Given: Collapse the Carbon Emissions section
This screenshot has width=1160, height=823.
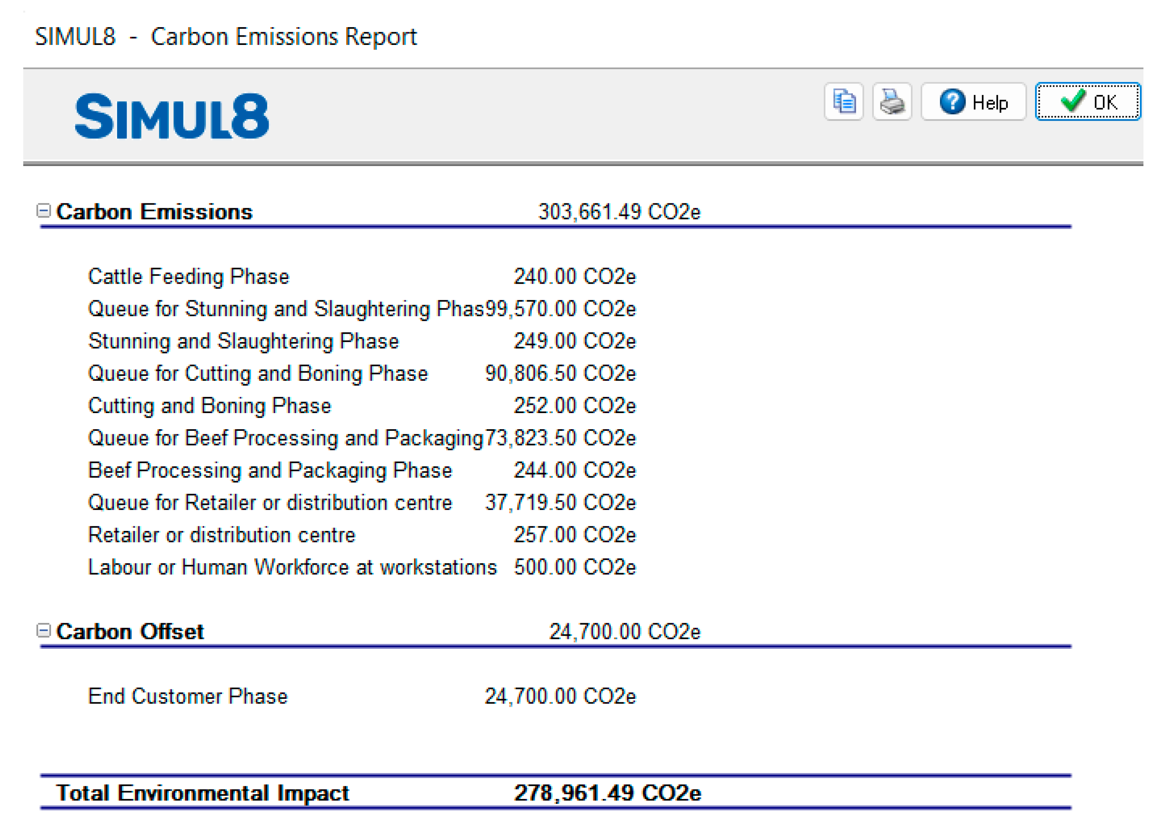Looking at the screenshot, I should [44, 211].
